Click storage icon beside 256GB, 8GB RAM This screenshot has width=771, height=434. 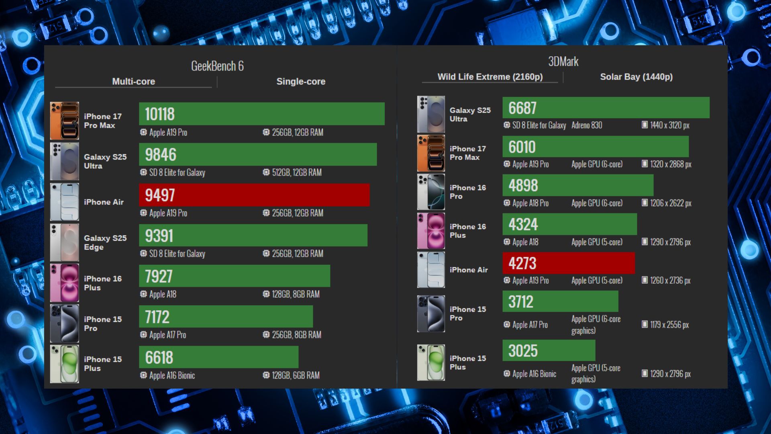click(x=266, y=335)
